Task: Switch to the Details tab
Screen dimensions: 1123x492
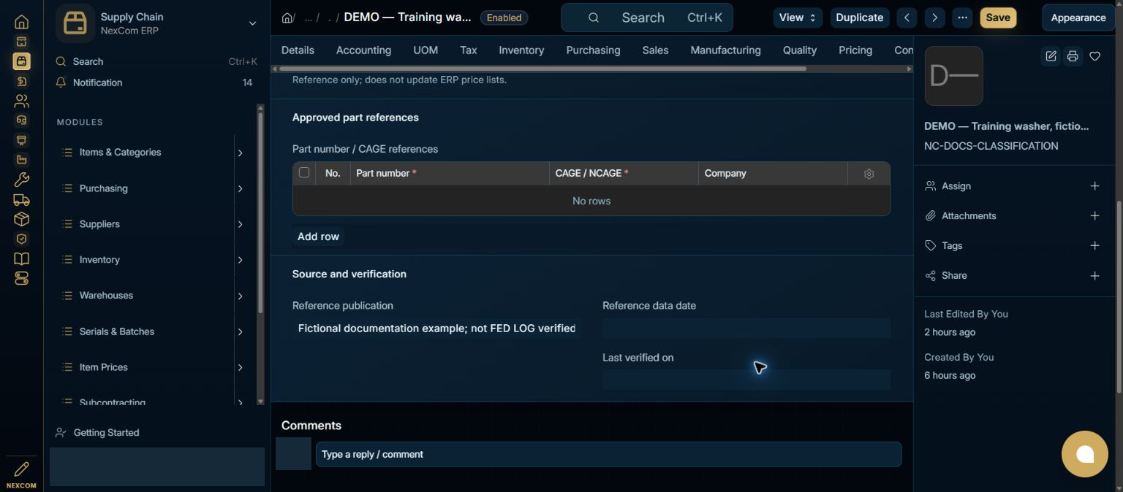Action: pyautogui.click(x=298, y=50)
